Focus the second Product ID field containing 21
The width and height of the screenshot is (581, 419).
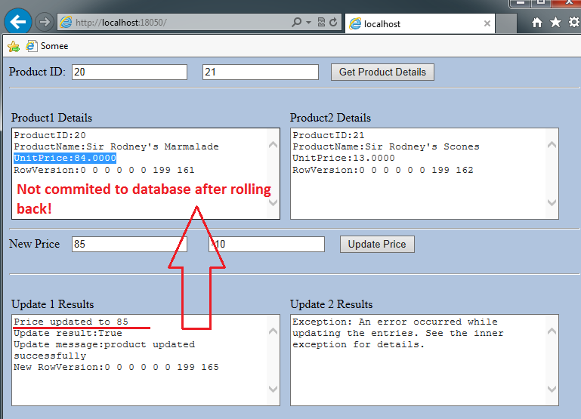260,72
